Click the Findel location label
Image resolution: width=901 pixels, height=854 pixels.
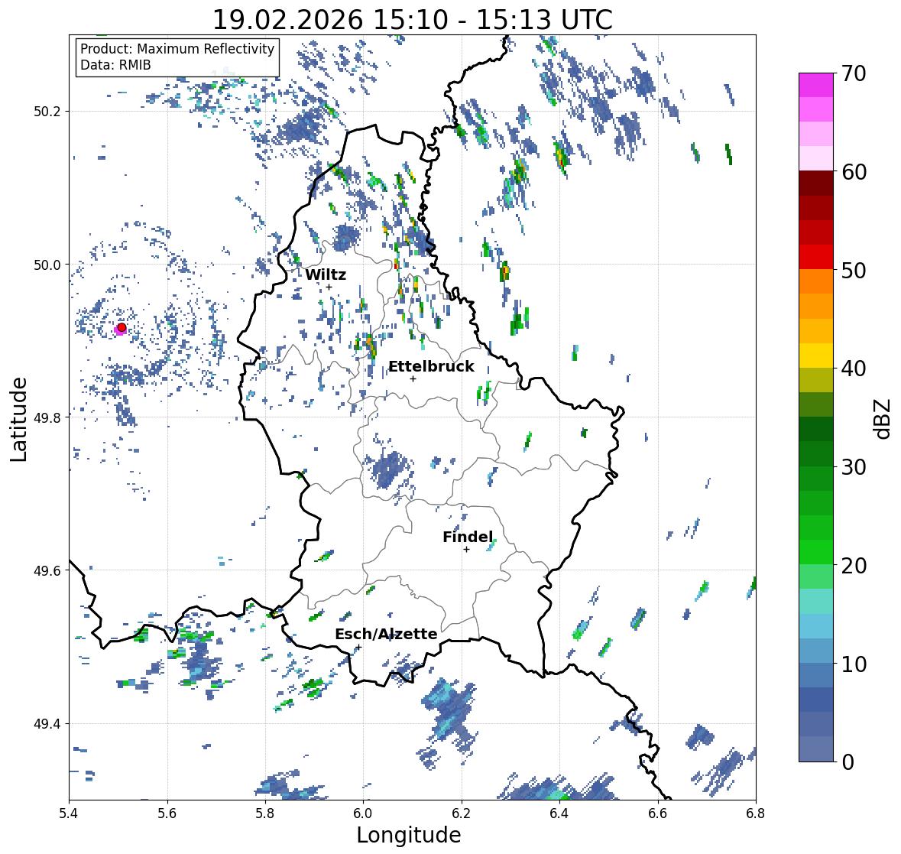coord(468,537)
